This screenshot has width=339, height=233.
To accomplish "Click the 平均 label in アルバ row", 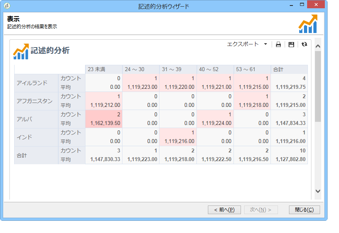I will (x=65, y=123).
